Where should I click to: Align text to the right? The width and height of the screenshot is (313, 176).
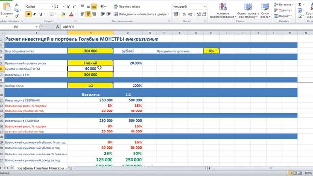click(x=94, y=14)
